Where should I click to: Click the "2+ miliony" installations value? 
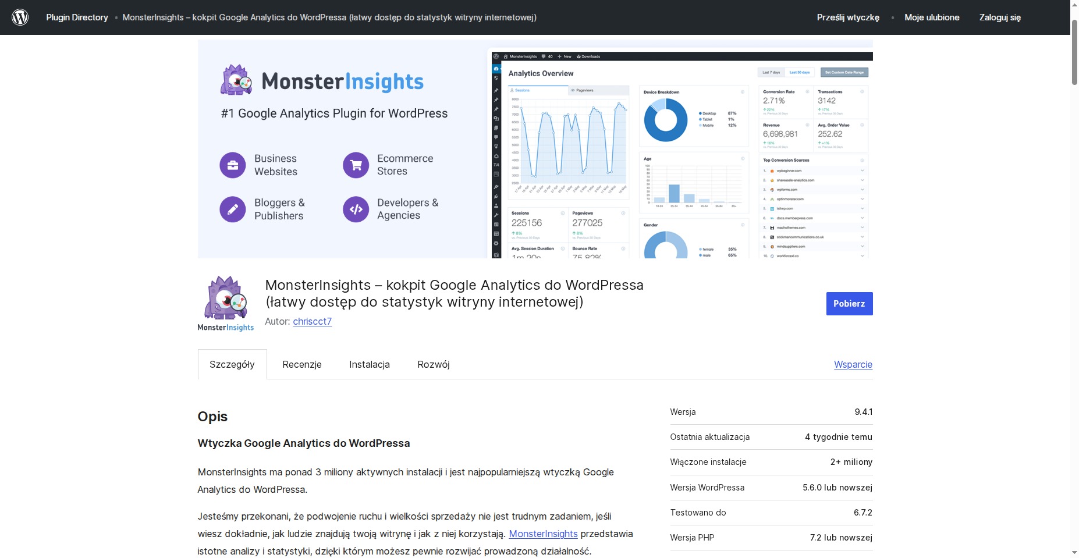click(851, 462)
